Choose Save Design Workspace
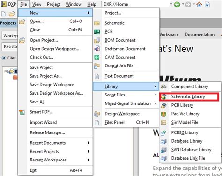Viewport: 222px width, 176px height. tap(55, 85)
